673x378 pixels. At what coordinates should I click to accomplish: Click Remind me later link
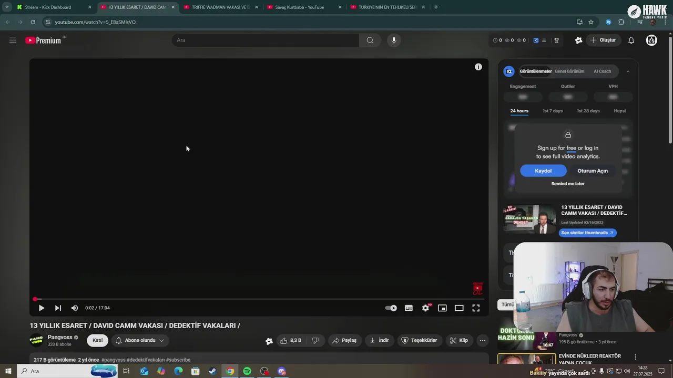[568, 184]
